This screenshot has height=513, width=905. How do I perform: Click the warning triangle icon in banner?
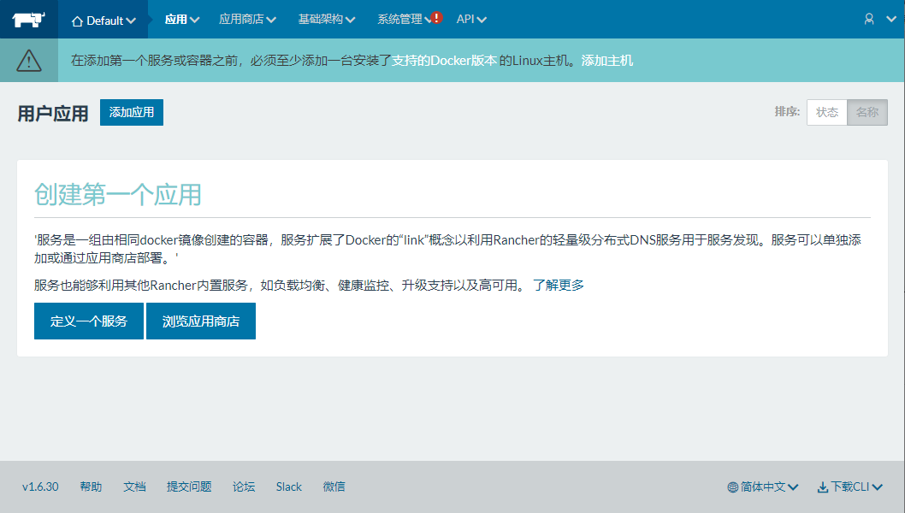29,61
